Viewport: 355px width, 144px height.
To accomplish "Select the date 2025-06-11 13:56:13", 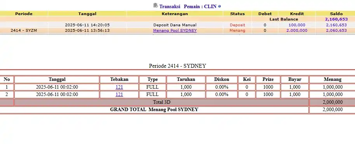I will (87, 31).
